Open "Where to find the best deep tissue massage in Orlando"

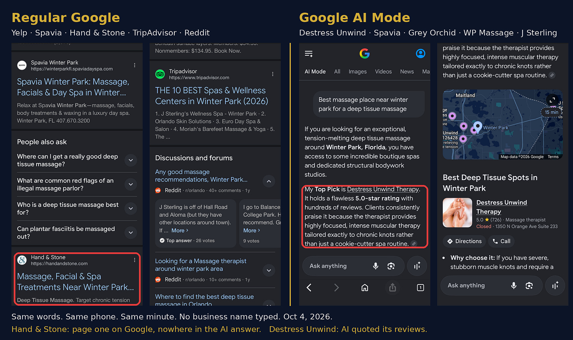pos(204,300)
